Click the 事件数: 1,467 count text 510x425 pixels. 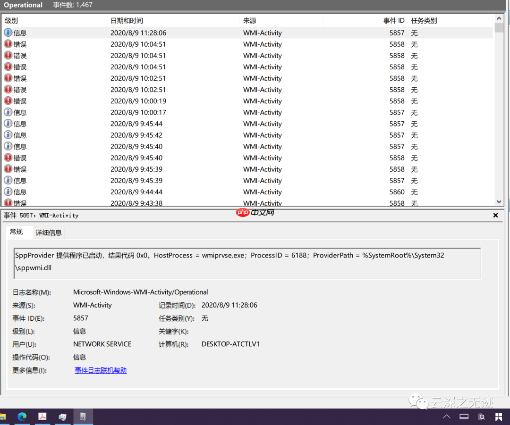pyautogui.click(x=73, y=5)
